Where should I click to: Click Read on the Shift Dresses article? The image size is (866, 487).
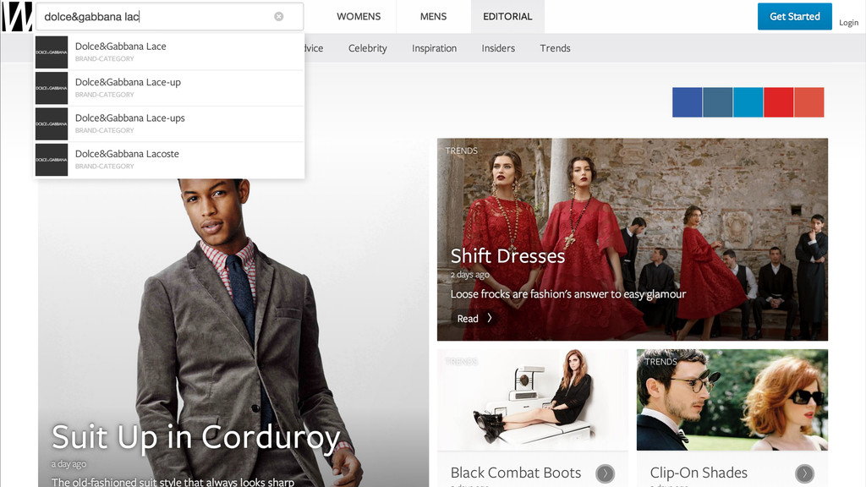coord(467,319)
